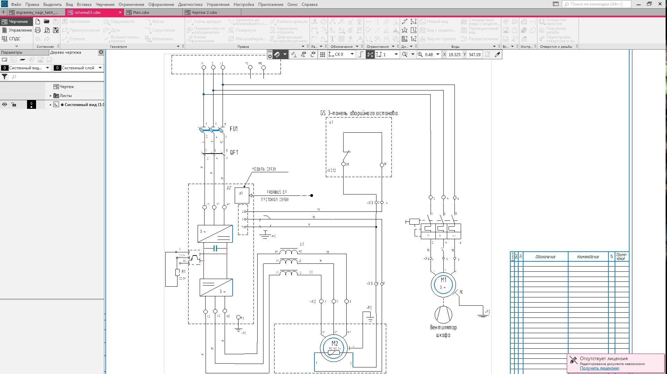Select the Управление toolbar set button
The image size is (667, 374).
[x=17, y=30]
